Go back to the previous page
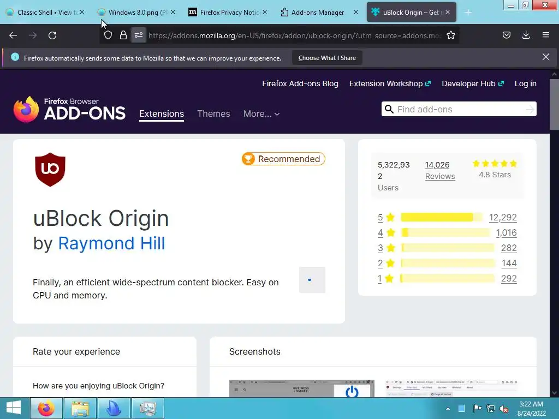 pos(13,35)
